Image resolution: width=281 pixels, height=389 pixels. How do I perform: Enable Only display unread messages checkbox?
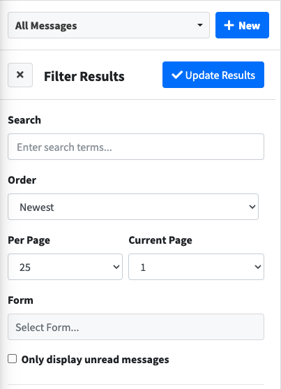[x=12, y=359]
